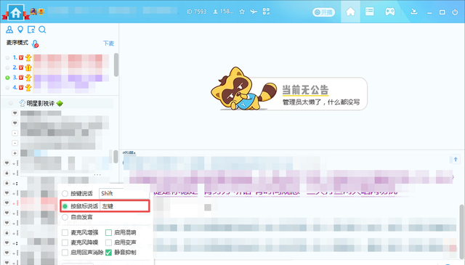The height and width of the screenshot is (265, 465).
Task: Open the 麦序模式 mode selector
Action: pyautogui.click(x=17, y=43)
